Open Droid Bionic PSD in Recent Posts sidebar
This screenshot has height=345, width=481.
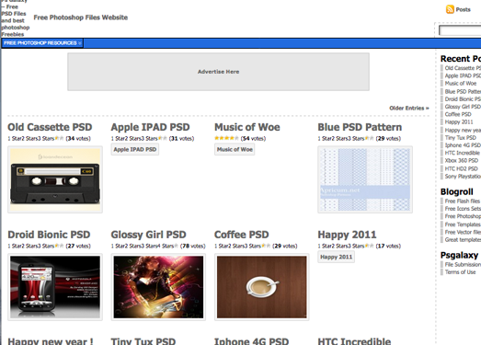tap(463, 98)
